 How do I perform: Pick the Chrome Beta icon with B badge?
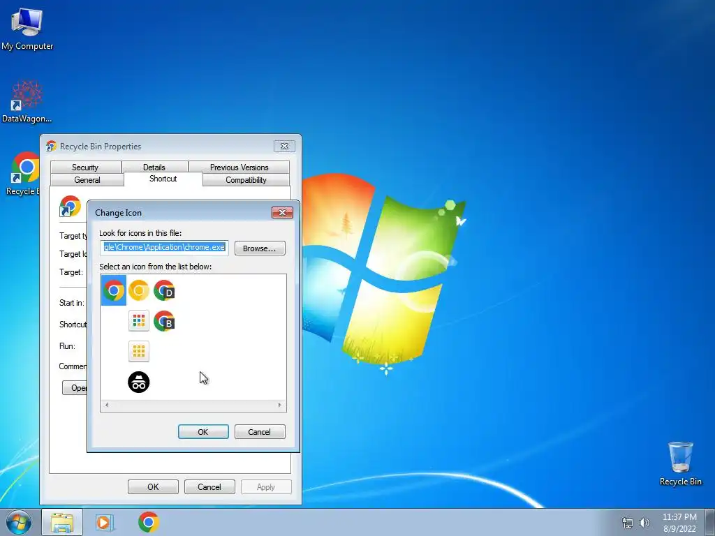pos(164,321)
